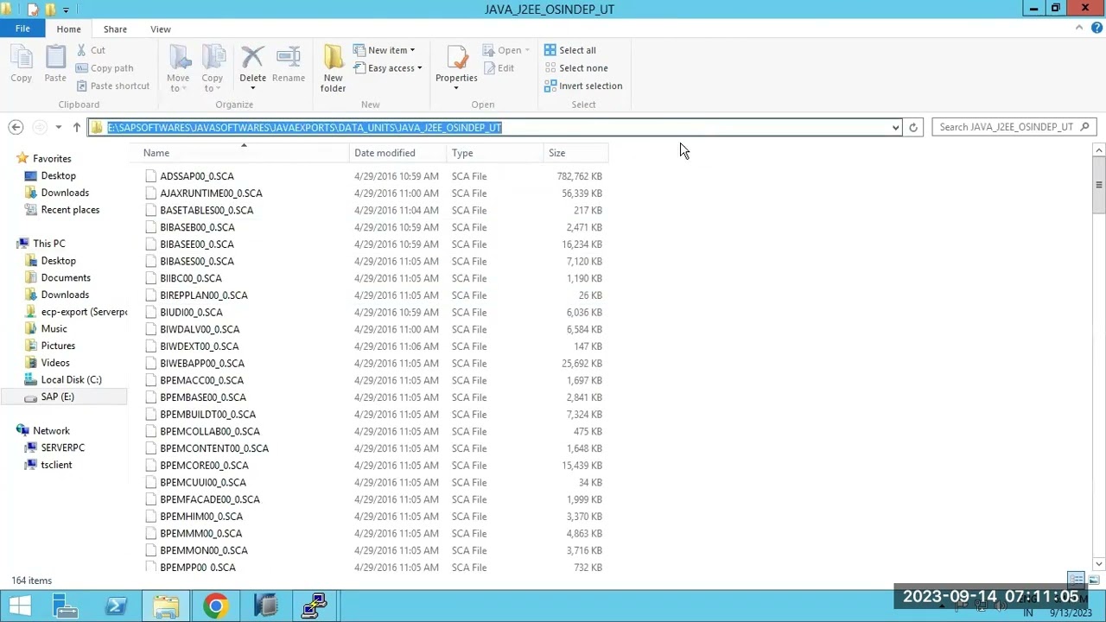Select file BPEMMON00_0.SCA

click(204, 550)
